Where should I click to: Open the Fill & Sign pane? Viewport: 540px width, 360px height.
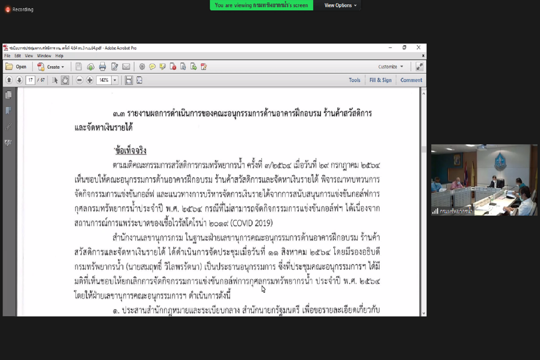381,80
